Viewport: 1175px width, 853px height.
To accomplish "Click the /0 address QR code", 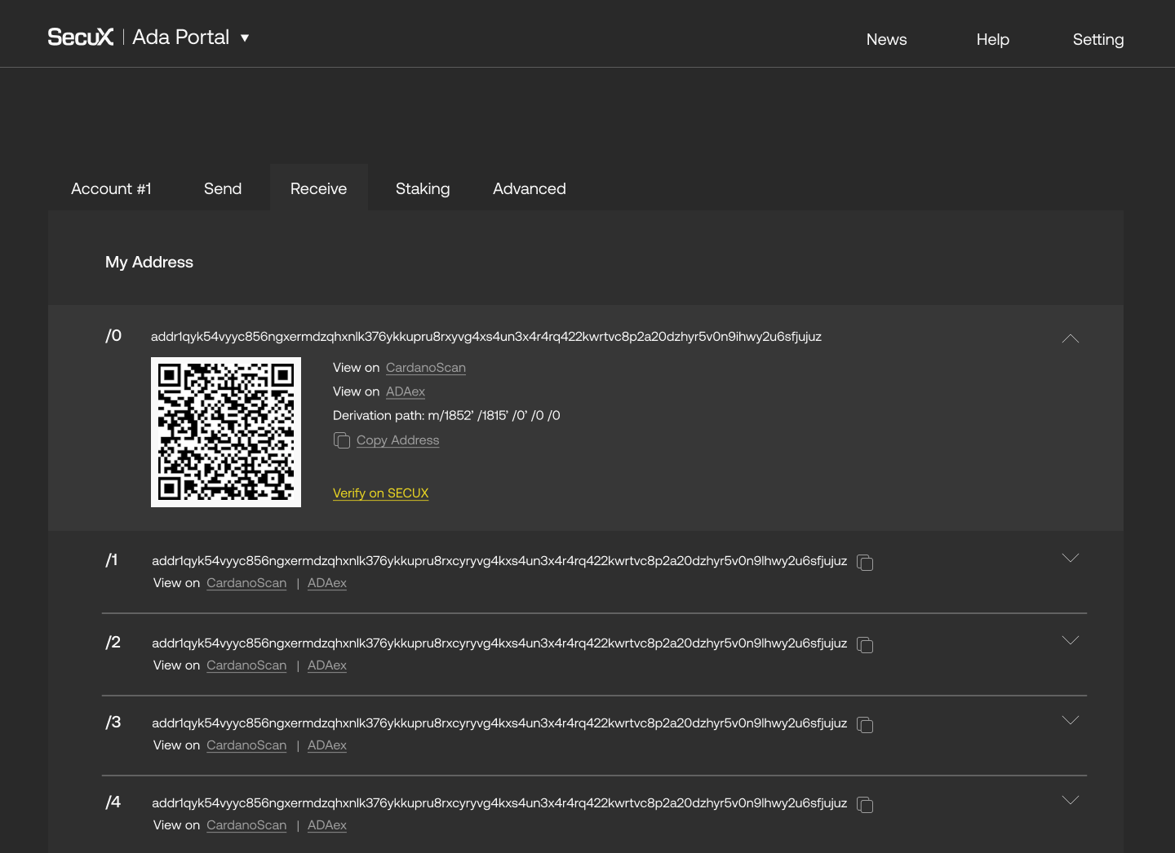I will click(x=226, y=432).
